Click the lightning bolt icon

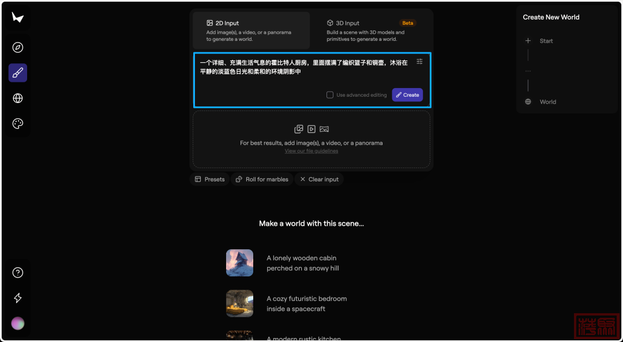(18, 298)
